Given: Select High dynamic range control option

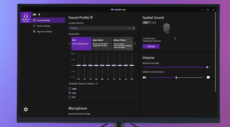Looking at the screenshot, I should pos(70,89).
